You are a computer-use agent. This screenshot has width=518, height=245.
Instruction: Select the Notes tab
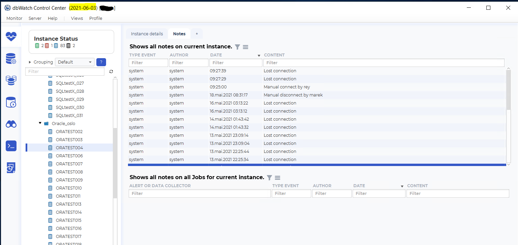coord(179,34)
